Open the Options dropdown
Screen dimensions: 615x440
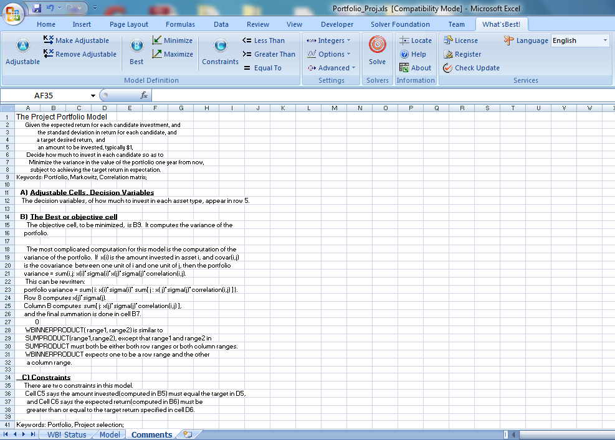pos(328,54)
